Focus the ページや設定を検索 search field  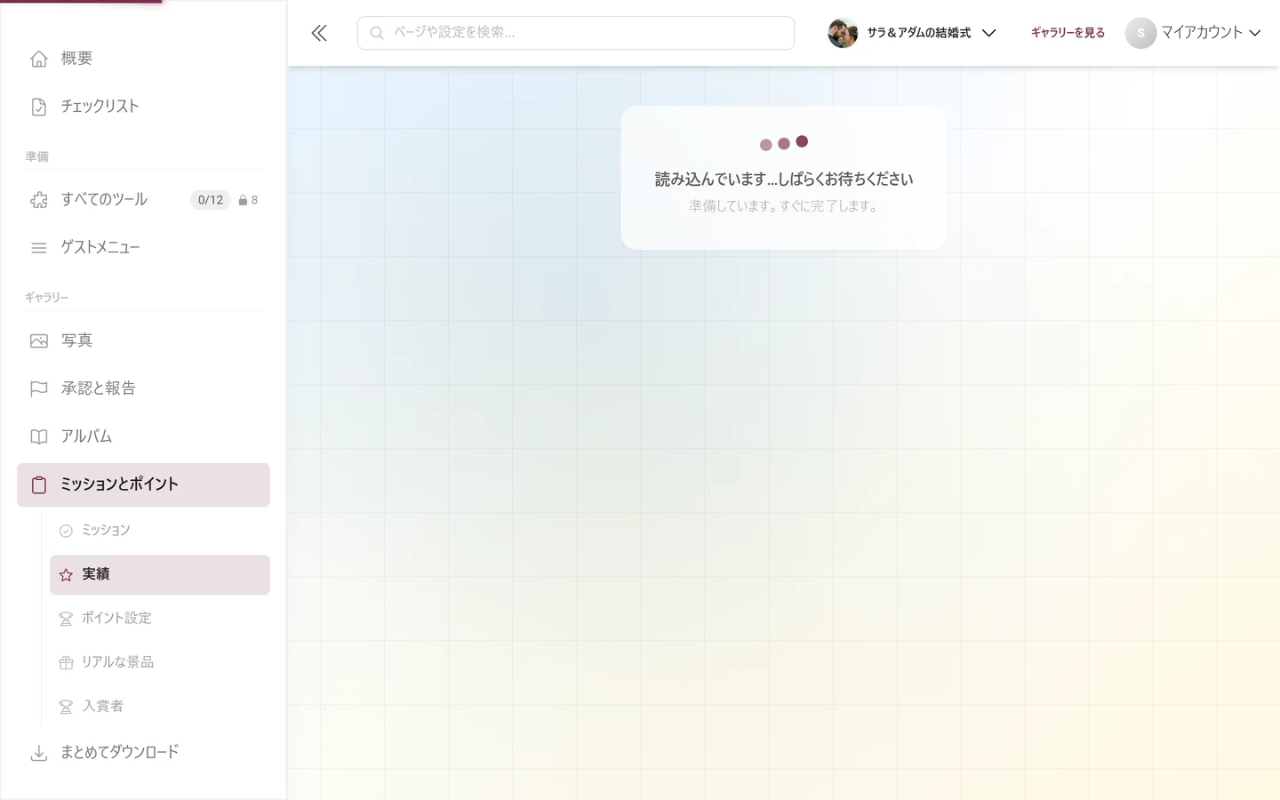576,33
